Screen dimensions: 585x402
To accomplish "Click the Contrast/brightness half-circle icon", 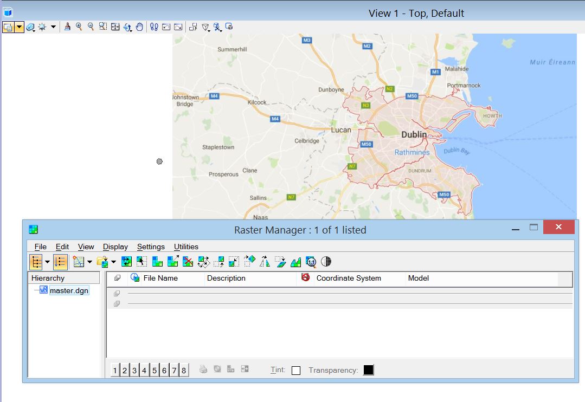I will point(326,262).
